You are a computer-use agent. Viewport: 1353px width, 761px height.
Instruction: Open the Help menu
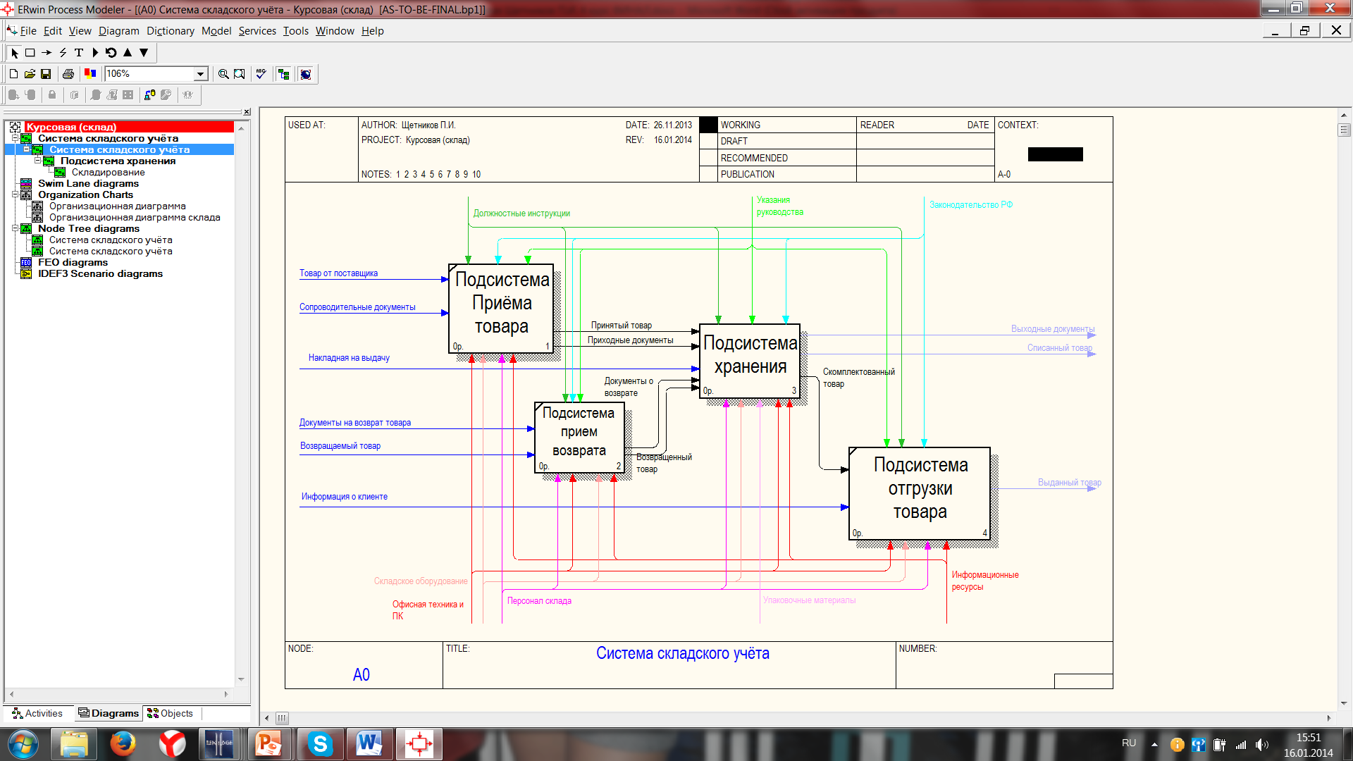pyautogui.click(x=373, y=31)
